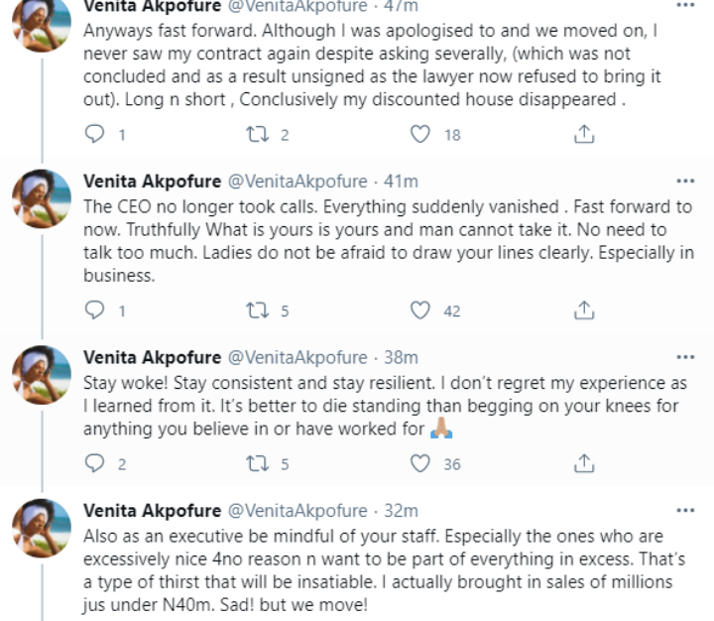Click the @VenitaAkpofure handle on 32m tweet
The width and height of the screenshot is (714, 621).
(297, 511)
